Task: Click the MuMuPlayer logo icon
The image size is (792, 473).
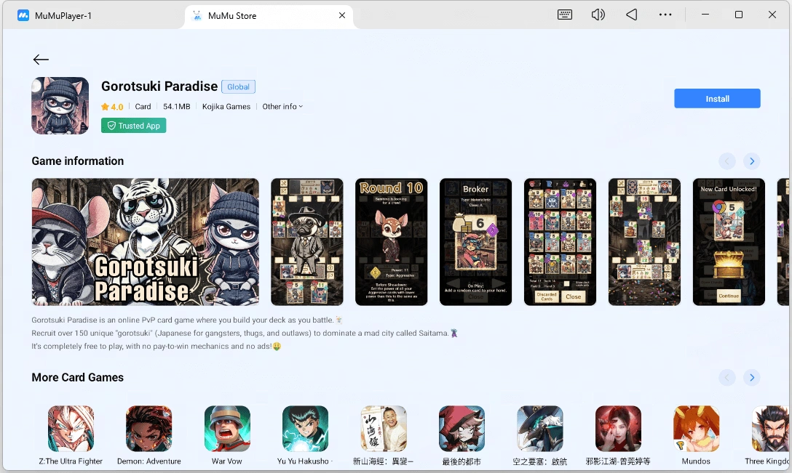Action: (x=23, y=15)
